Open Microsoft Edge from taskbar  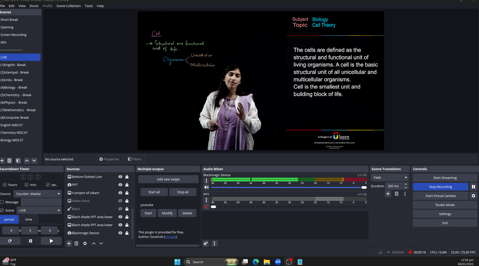[256, 262]
